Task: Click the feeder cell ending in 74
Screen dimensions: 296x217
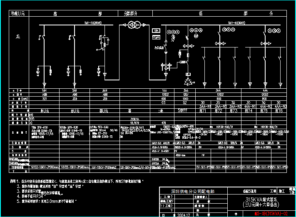Action: pyautogui.click(x=249, y=111)
